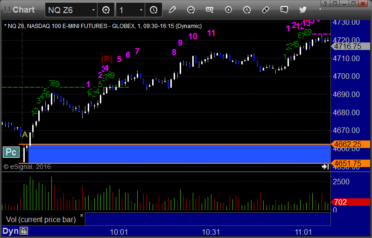Expand the NQ Z6 symbol dropdown

coord(93,10)
